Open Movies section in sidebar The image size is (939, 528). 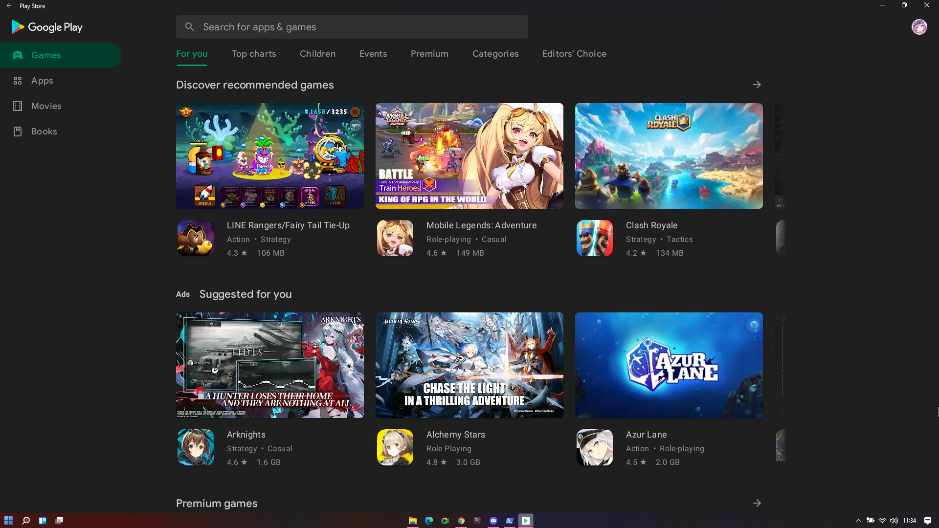[x=46, y=106]
